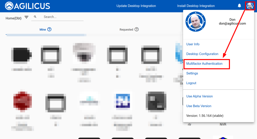Open the red sphere app icon
The width and height of the screenshot is (257, 139).
click(23, 101)
